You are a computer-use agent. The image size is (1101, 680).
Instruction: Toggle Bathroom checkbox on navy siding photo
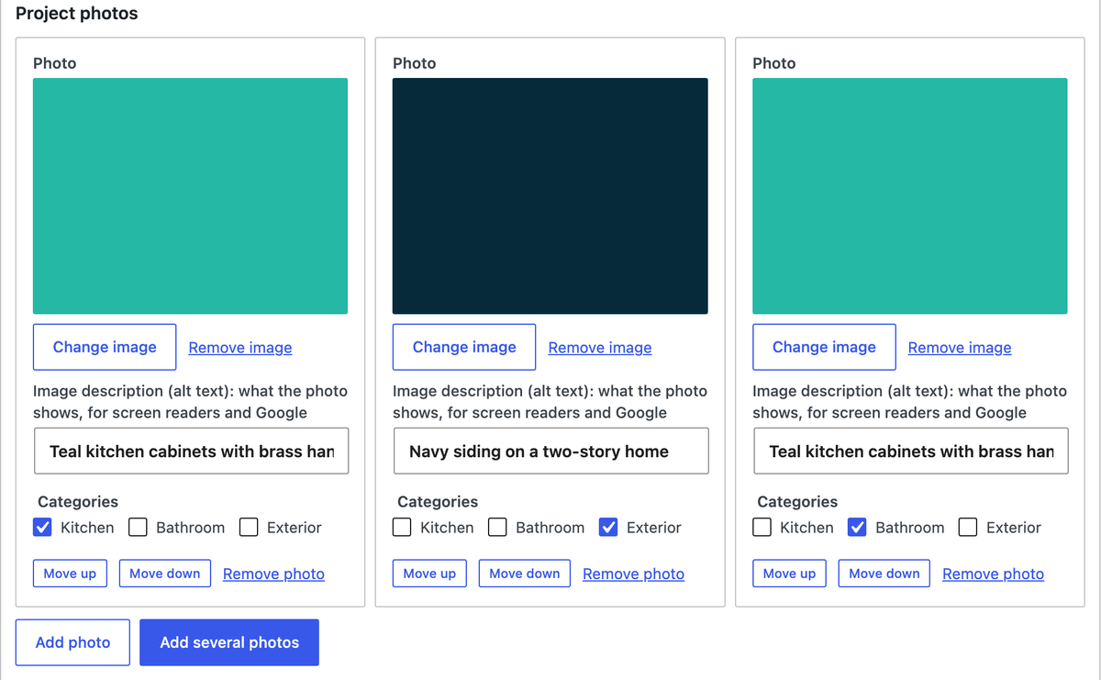point(497,527)
